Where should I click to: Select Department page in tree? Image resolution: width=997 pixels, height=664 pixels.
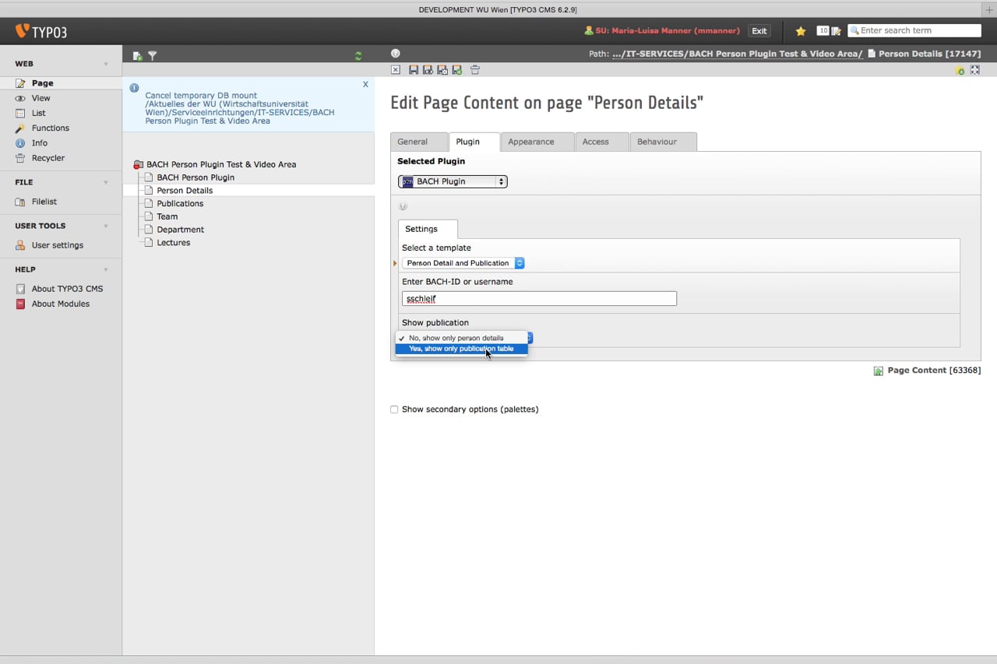181,230
